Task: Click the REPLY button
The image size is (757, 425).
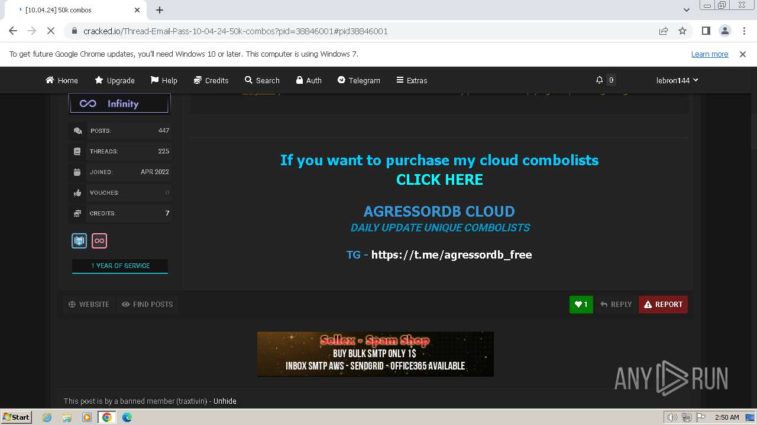Action: 616,304
